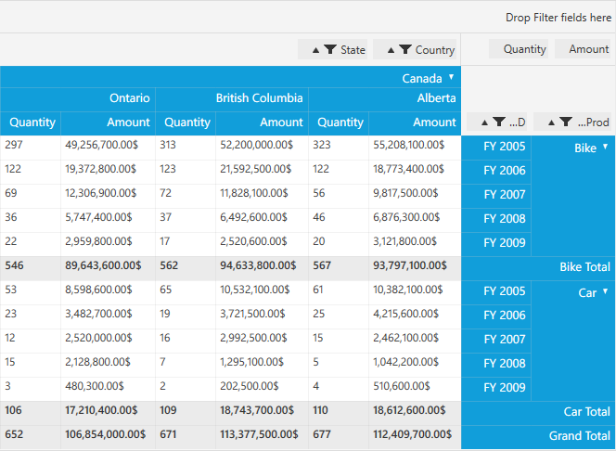The image size is (616, 451).
Task: Select the Amount value field button
Action: tap(583, 49)
